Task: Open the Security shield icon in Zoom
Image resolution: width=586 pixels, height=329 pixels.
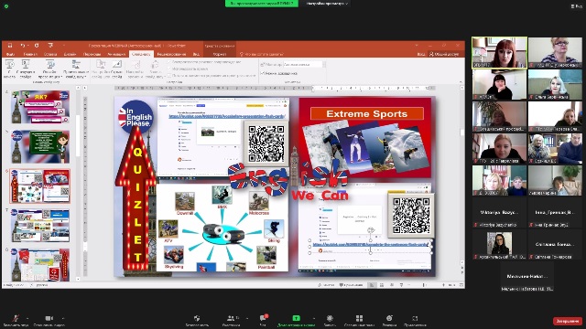Action: pyautogui.click(x=197, y=318)
